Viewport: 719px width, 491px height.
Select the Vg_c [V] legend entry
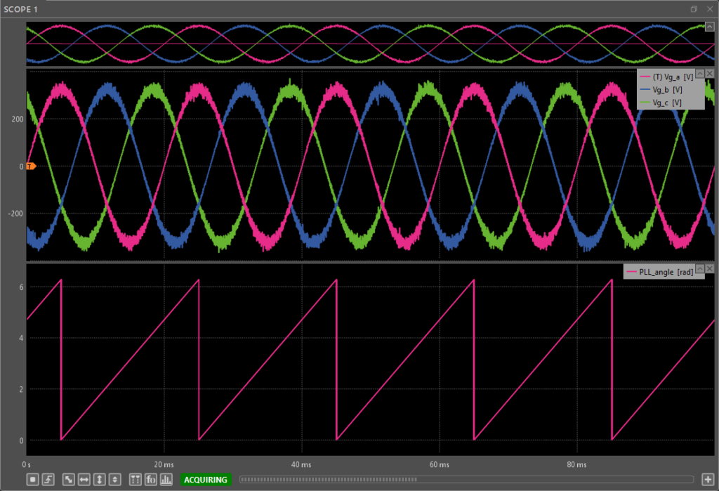coord(661,103)
